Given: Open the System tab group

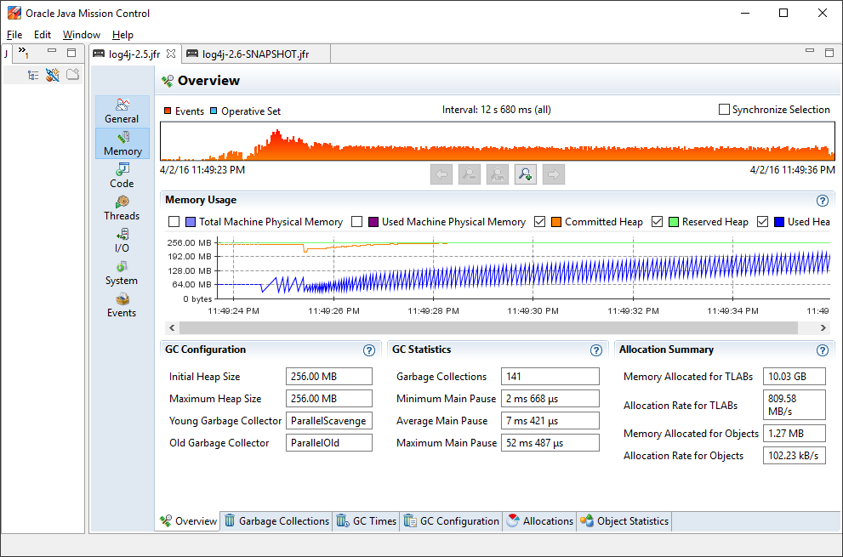Looking at the screenshot, I should tap(122, 273).
